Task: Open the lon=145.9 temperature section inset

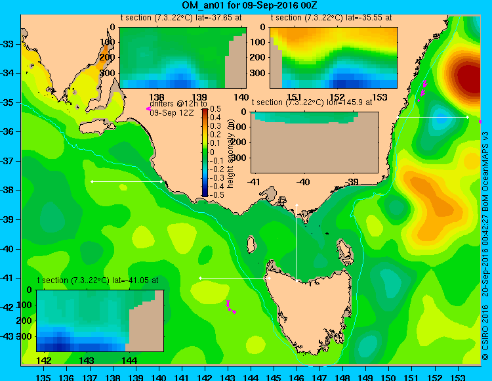Action: pyautogui.click(x=314, y=143)
